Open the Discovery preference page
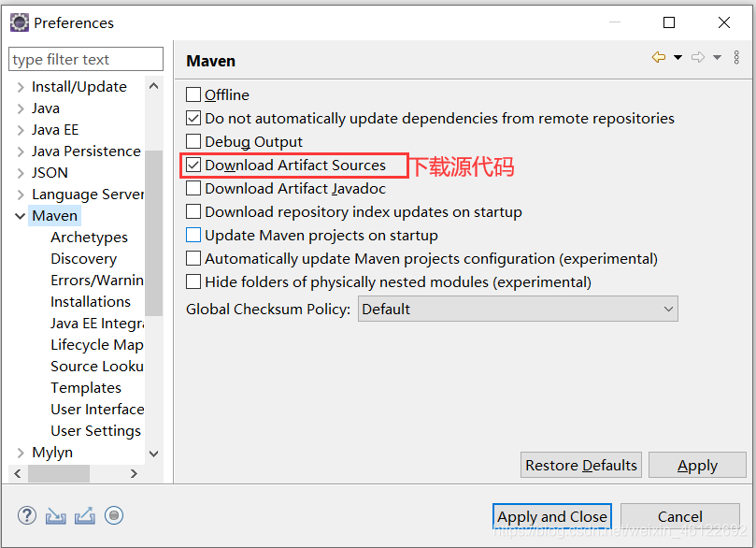 click(x=84, y=258)
